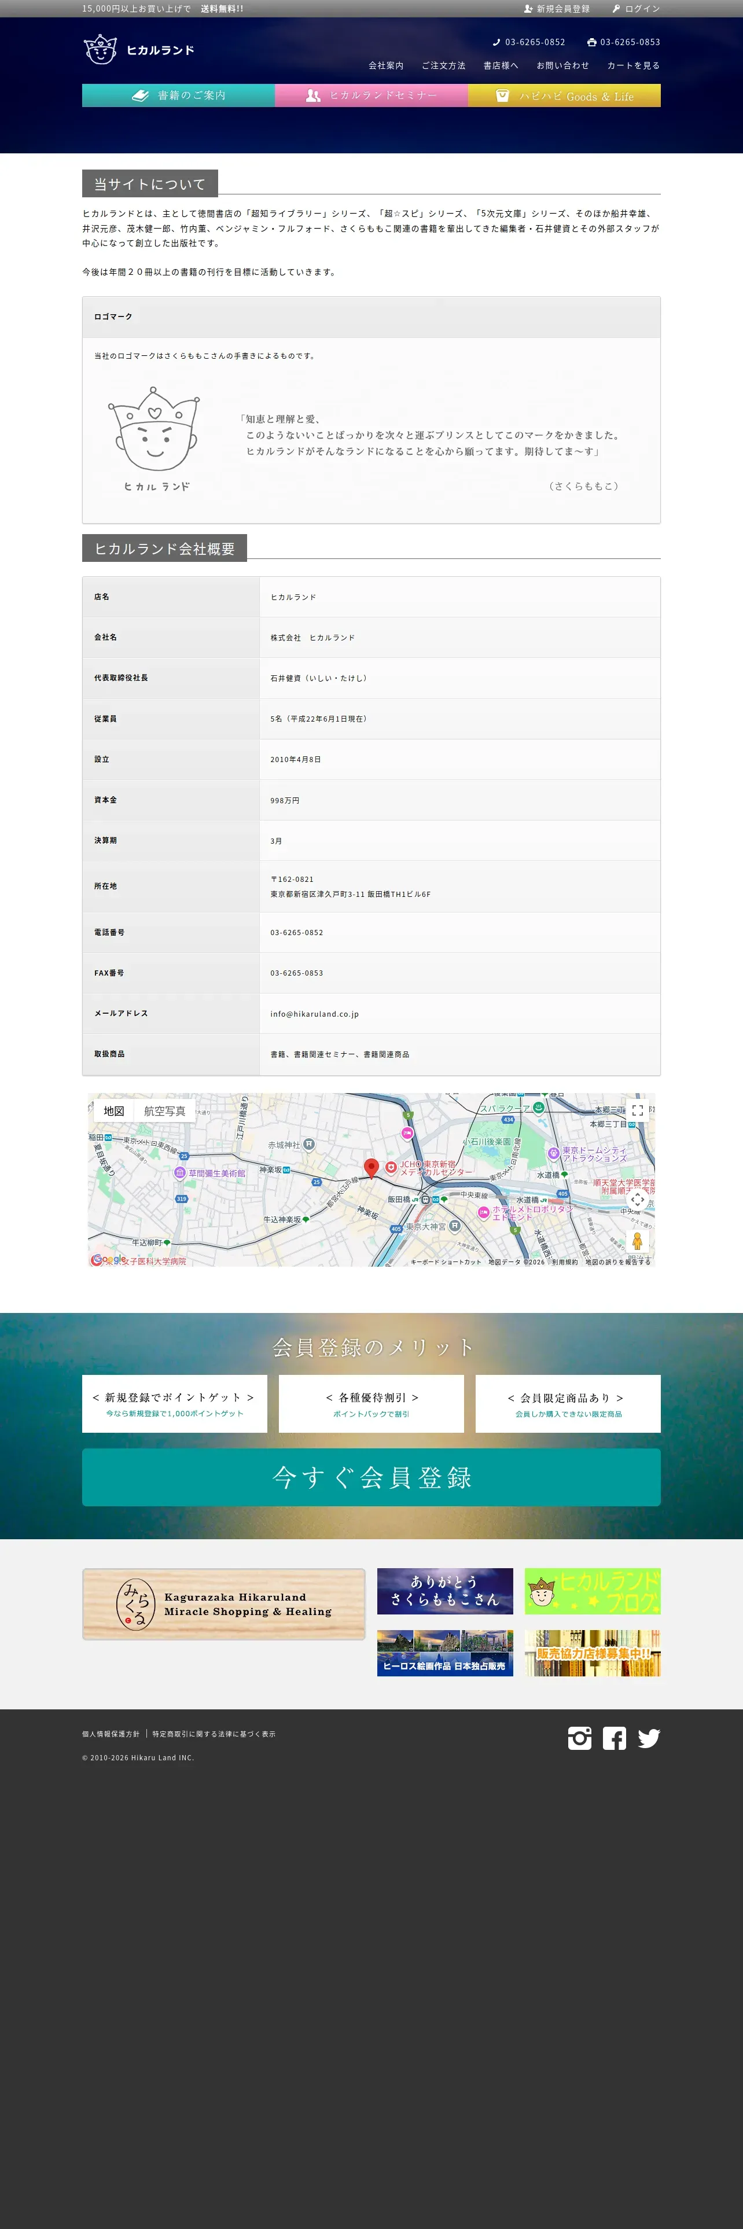Open the ヒカルランドブログ banner

point(593,1590)
